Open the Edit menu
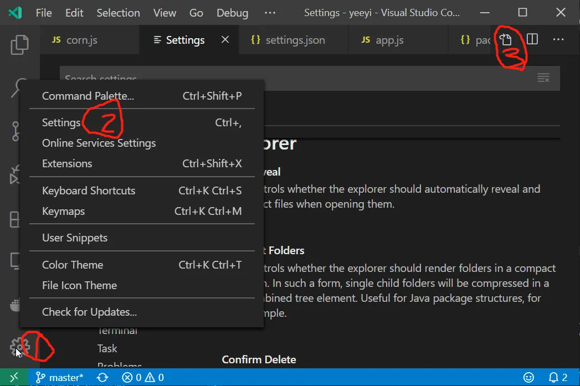 click(74, 13)
